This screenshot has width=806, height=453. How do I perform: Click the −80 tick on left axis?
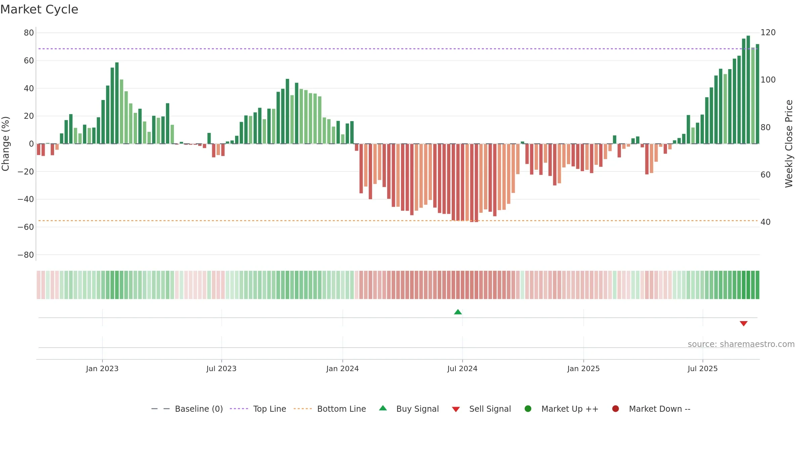[26, 255]
